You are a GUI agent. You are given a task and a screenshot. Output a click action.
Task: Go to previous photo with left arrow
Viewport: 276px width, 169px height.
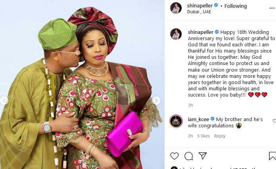pyautogui.click(x=4, y=100)
